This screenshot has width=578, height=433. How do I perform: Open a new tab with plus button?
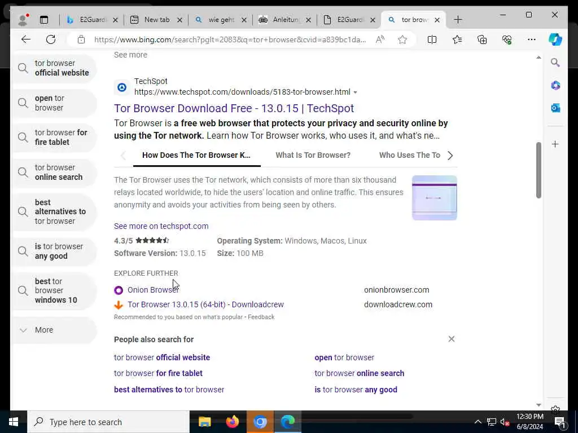pyautogui.click(x=458, y=20)
